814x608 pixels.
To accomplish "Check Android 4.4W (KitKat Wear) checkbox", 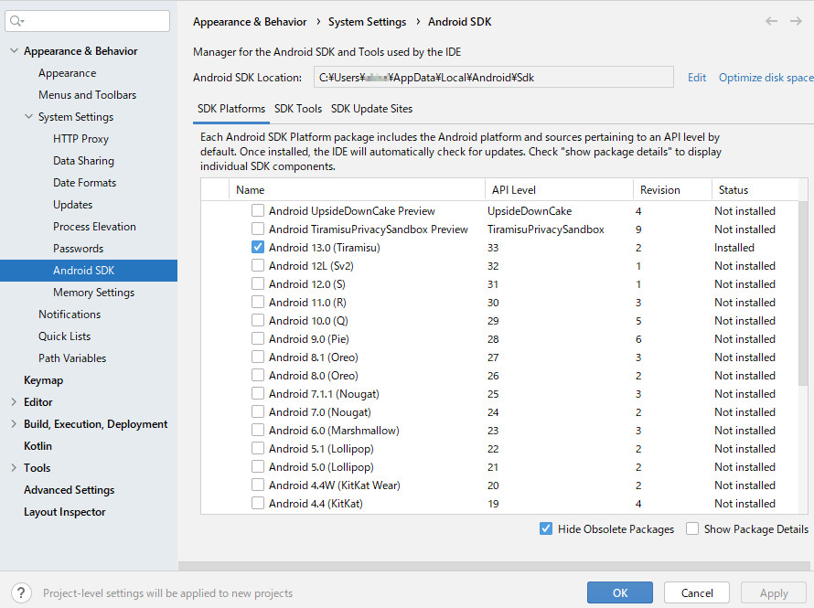I will point(258,485).
